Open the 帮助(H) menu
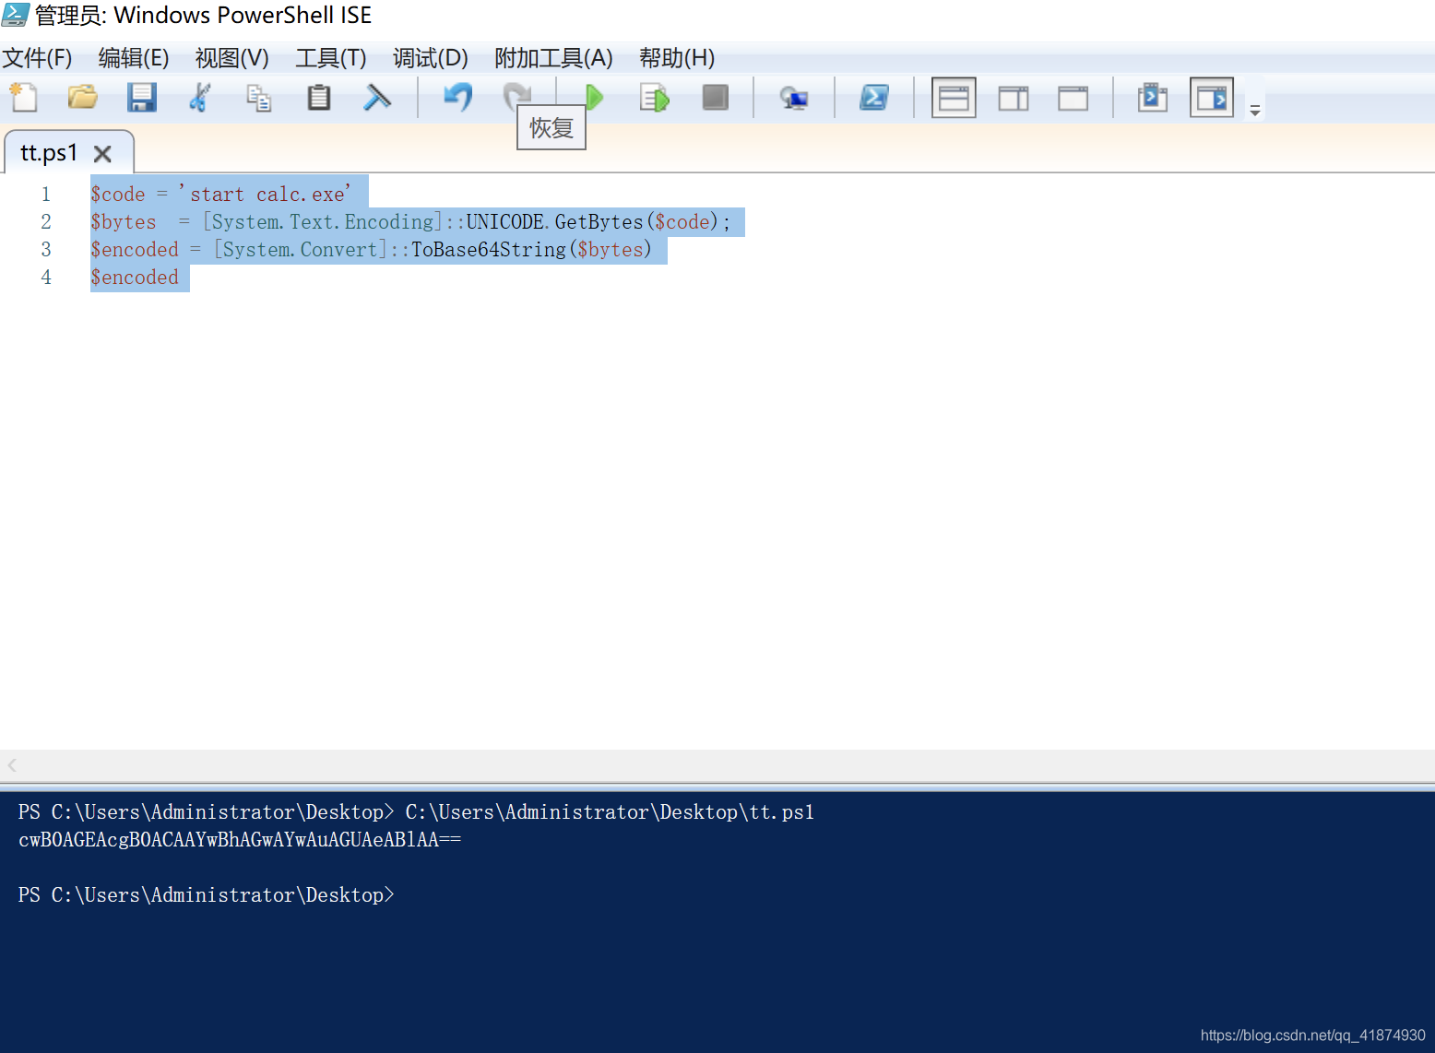 [x=677, y=58]
